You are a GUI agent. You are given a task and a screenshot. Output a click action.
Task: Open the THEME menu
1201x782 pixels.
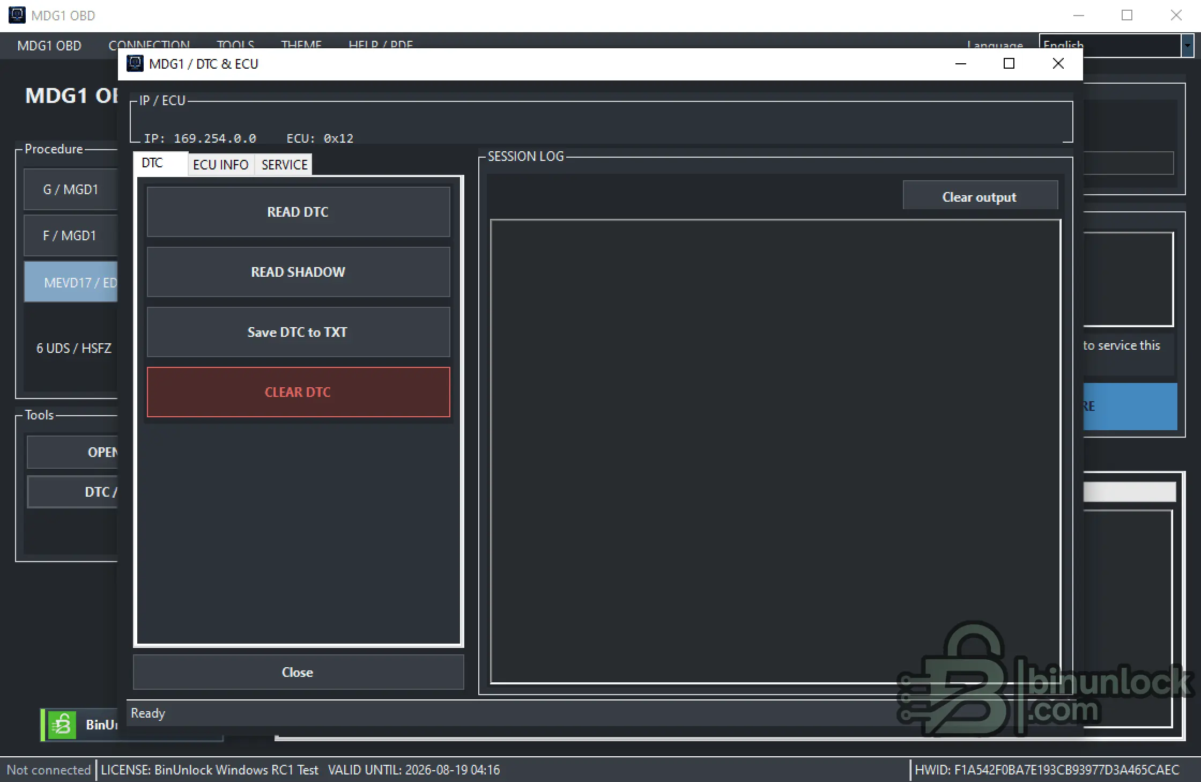301,44
